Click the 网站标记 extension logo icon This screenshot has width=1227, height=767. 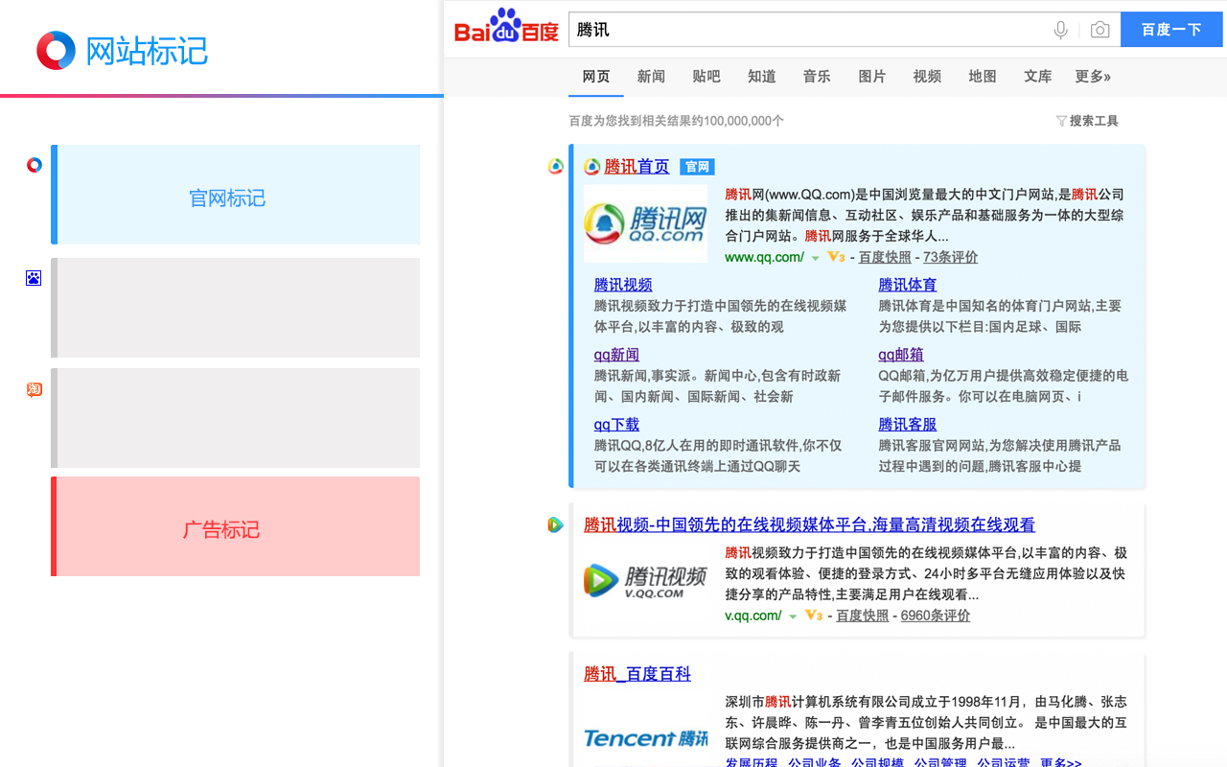[56, 50]
